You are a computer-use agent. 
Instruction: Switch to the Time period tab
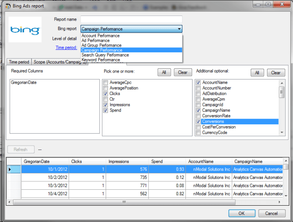[19, 62]
